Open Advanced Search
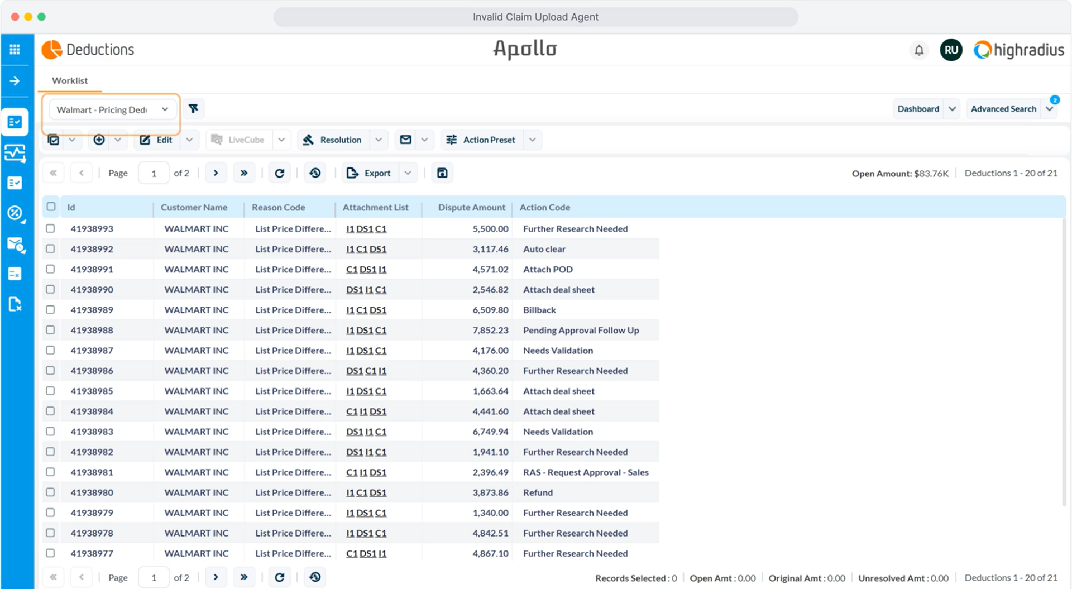 1003,109
